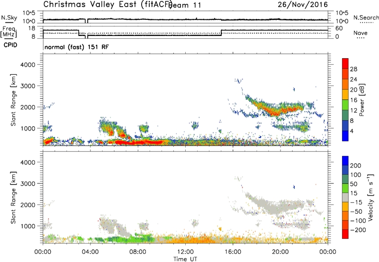This screenshot has height=262, width=379.
Task: Click the '18' frequency axis tick label
Action: [x=32, y=28]
